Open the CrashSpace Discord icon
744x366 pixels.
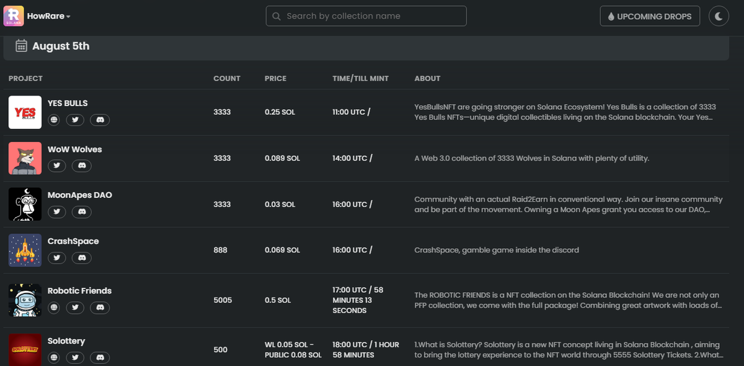point(82,257)
